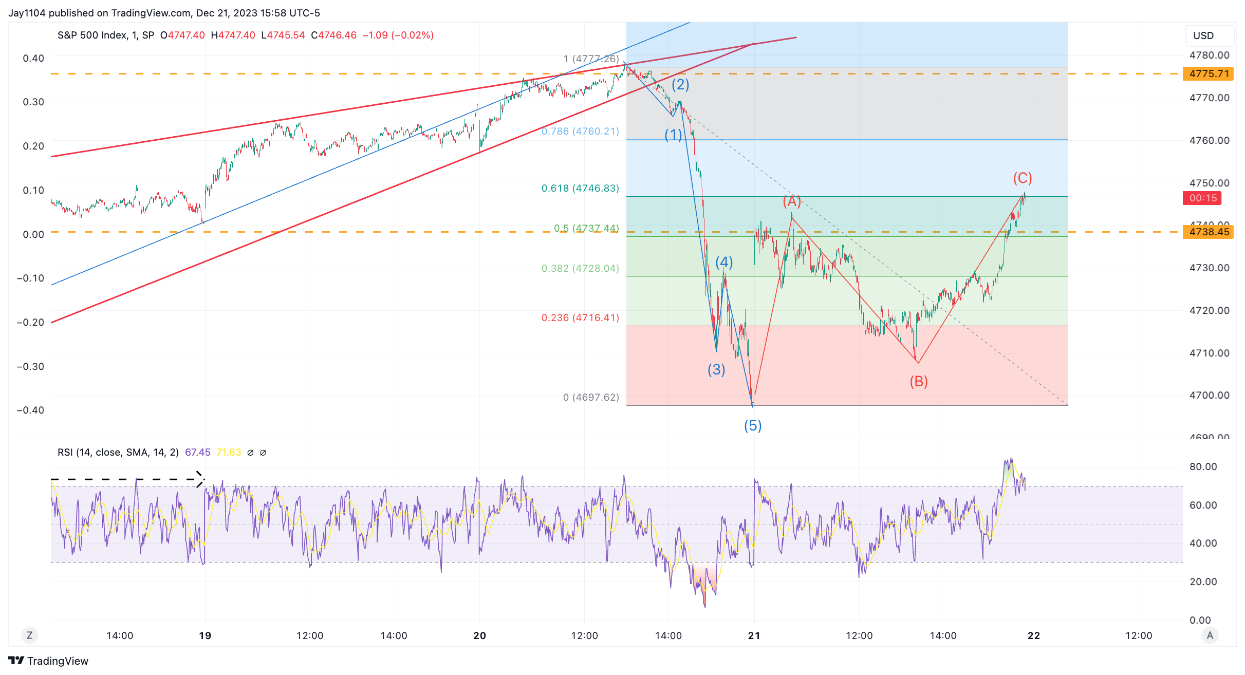The height and width of the screenshot is (675, 1245).
Task: Click the TradingView logo at bottom left
Action: 48,661
